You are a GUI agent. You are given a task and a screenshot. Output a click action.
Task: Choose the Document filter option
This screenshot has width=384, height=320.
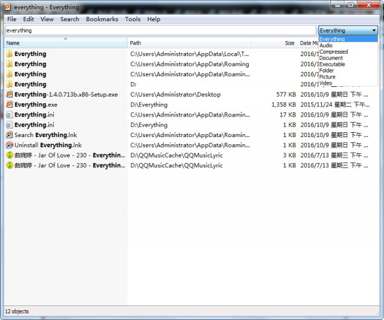[348, 58]
